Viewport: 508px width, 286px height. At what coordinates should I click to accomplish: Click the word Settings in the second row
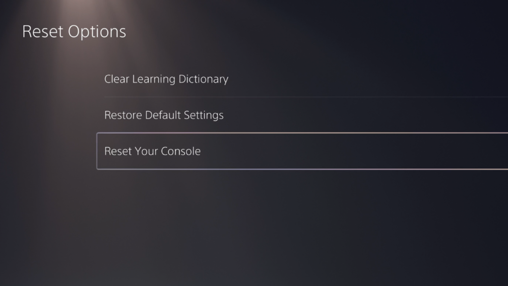pyautogui.click(x=203, y=115)
